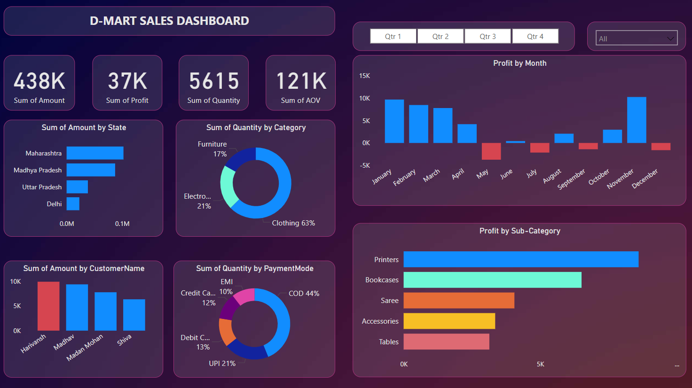Click the Sum of Quantity by PaymentMode title
Screen dimensions: 692x388
click(x=255, y=268)
